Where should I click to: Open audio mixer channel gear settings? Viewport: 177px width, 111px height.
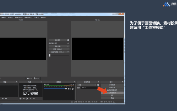pyautogui.click(x=73, y=89)
